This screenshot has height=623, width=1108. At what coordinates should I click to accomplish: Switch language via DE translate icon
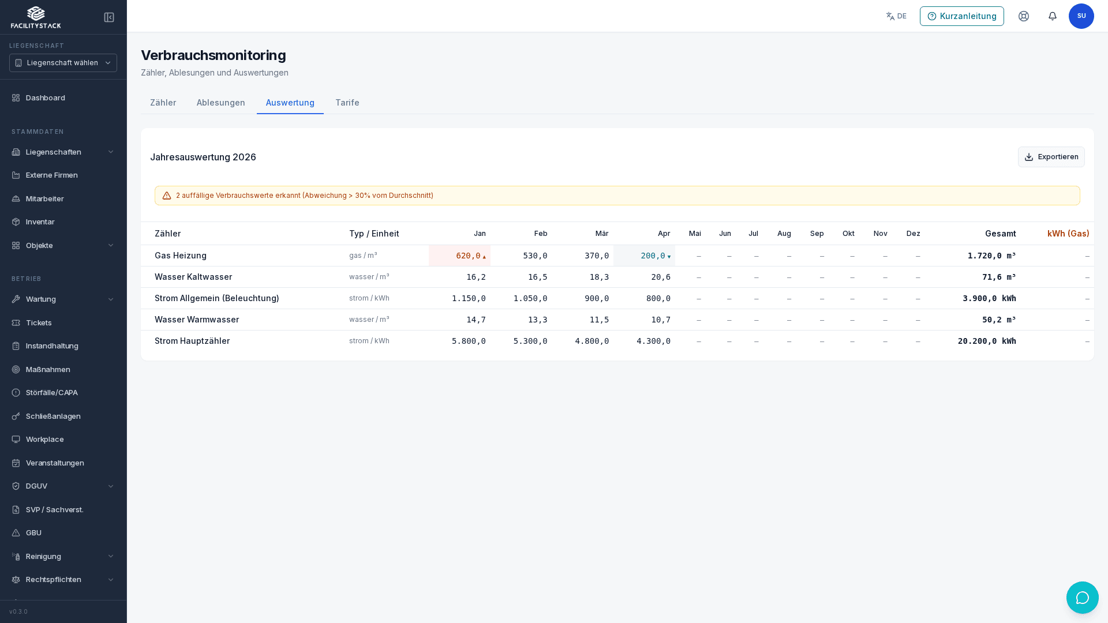896,16
